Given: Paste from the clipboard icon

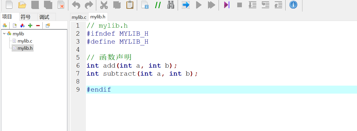Looking at the screenshot, I should (130, 5).
